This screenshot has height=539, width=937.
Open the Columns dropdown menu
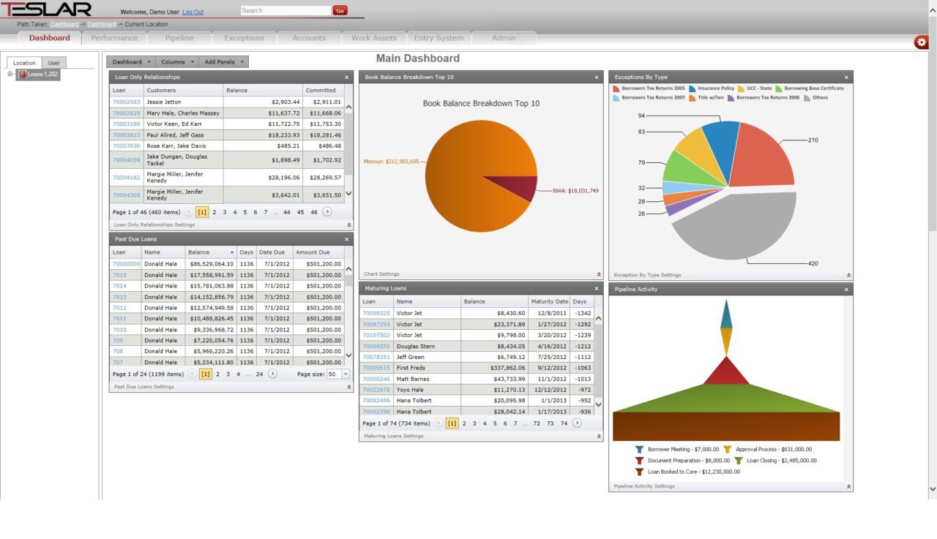(178, 62)
